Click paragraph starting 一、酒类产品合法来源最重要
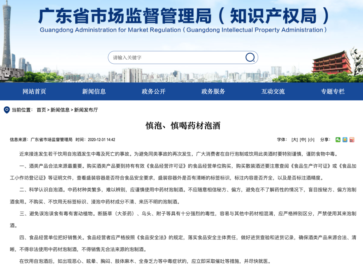 [x=183, y=172]
